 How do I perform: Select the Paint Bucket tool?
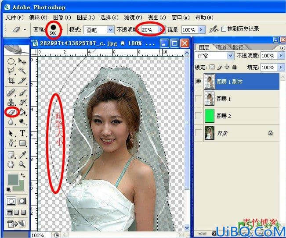pyautogui.click(x=22, y=112)
